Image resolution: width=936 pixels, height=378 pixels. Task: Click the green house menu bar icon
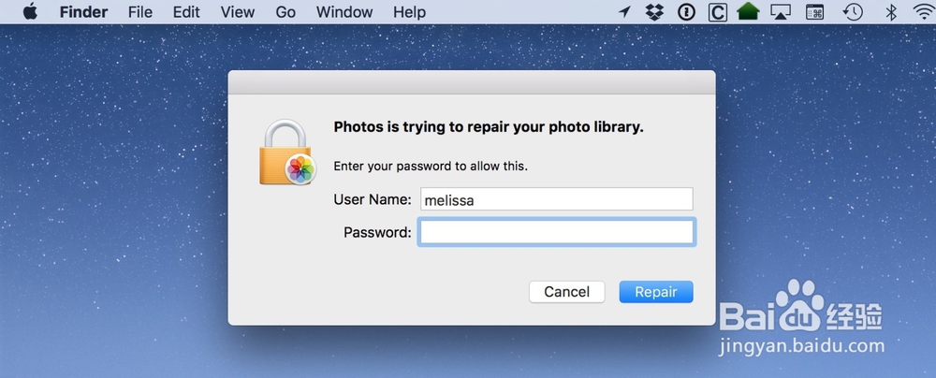tap(747, 12)
